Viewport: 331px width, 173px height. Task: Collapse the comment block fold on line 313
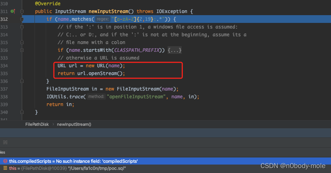[x=22, y=27]
